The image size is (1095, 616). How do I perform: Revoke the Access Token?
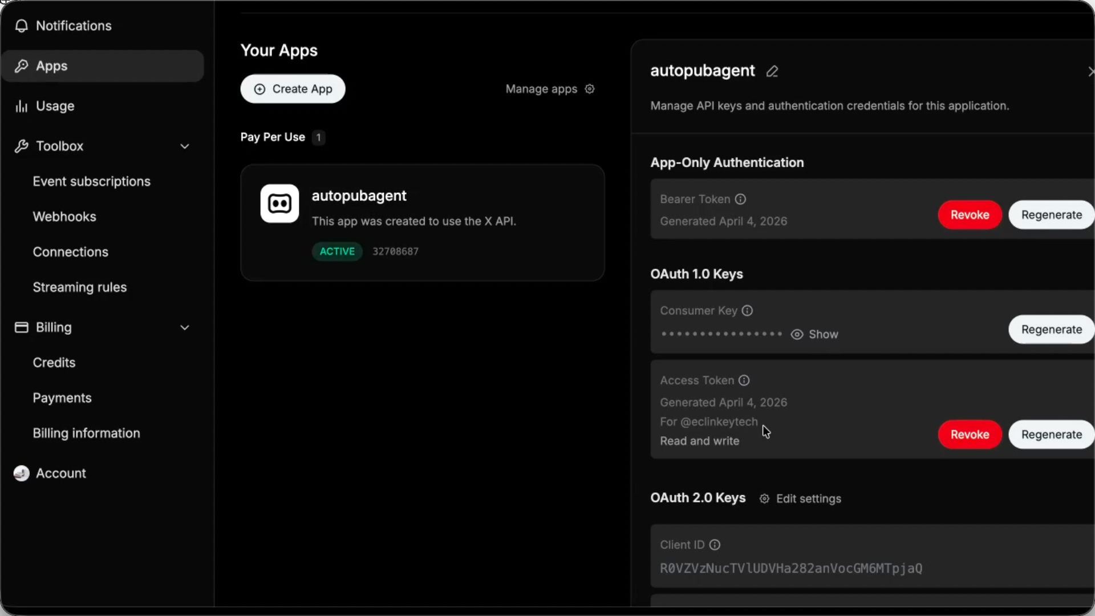point(970,435)
